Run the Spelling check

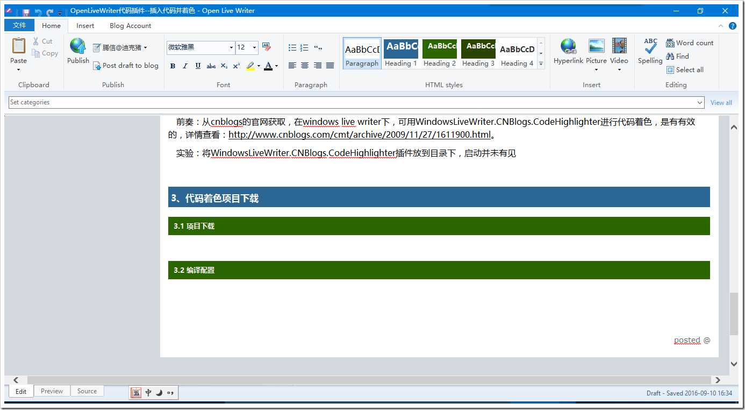pyautogui.click(x=650, y=51)
